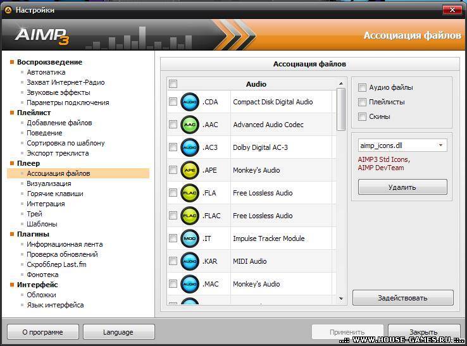Select the Compact Disk Digital Audio description
Viewport: 467px width, 346px height.
click(x=273, y=102)
